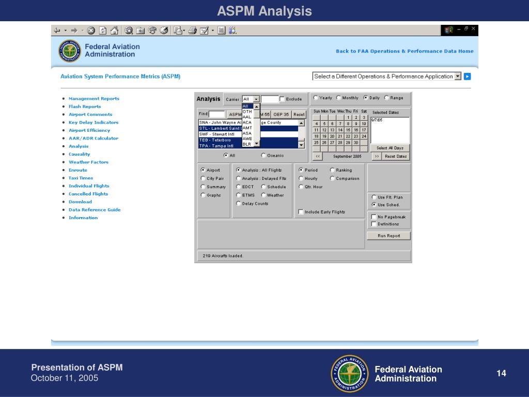Open the Favorites folder icon

141,30
